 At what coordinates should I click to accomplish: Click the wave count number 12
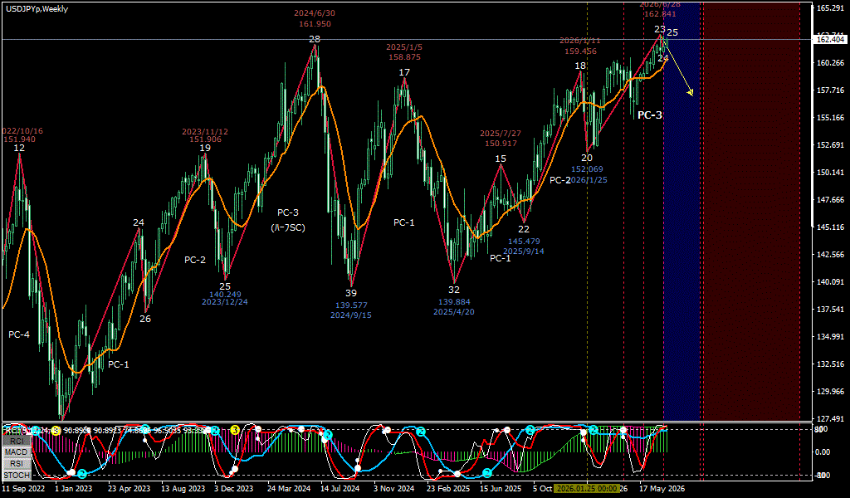(20, 148)
